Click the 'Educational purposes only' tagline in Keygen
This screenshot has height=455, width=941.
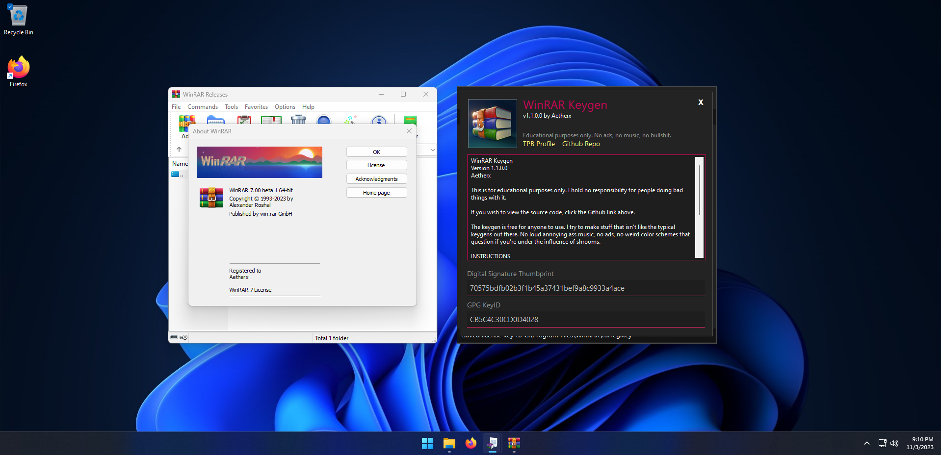coord(597,135)
